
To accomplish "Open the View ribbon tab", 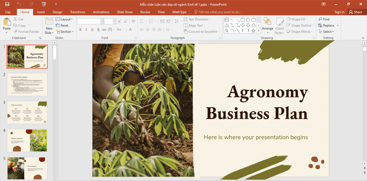I will click(x=161, y=12).
